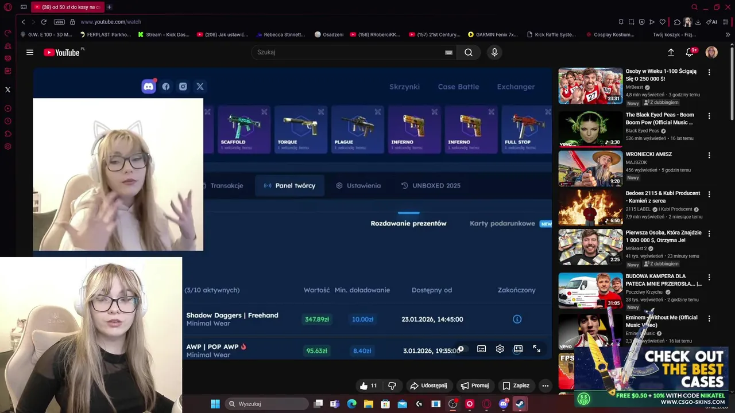Open the Osadzeni bookmark
The image size is (735, 413).
(x=329, y=34)
